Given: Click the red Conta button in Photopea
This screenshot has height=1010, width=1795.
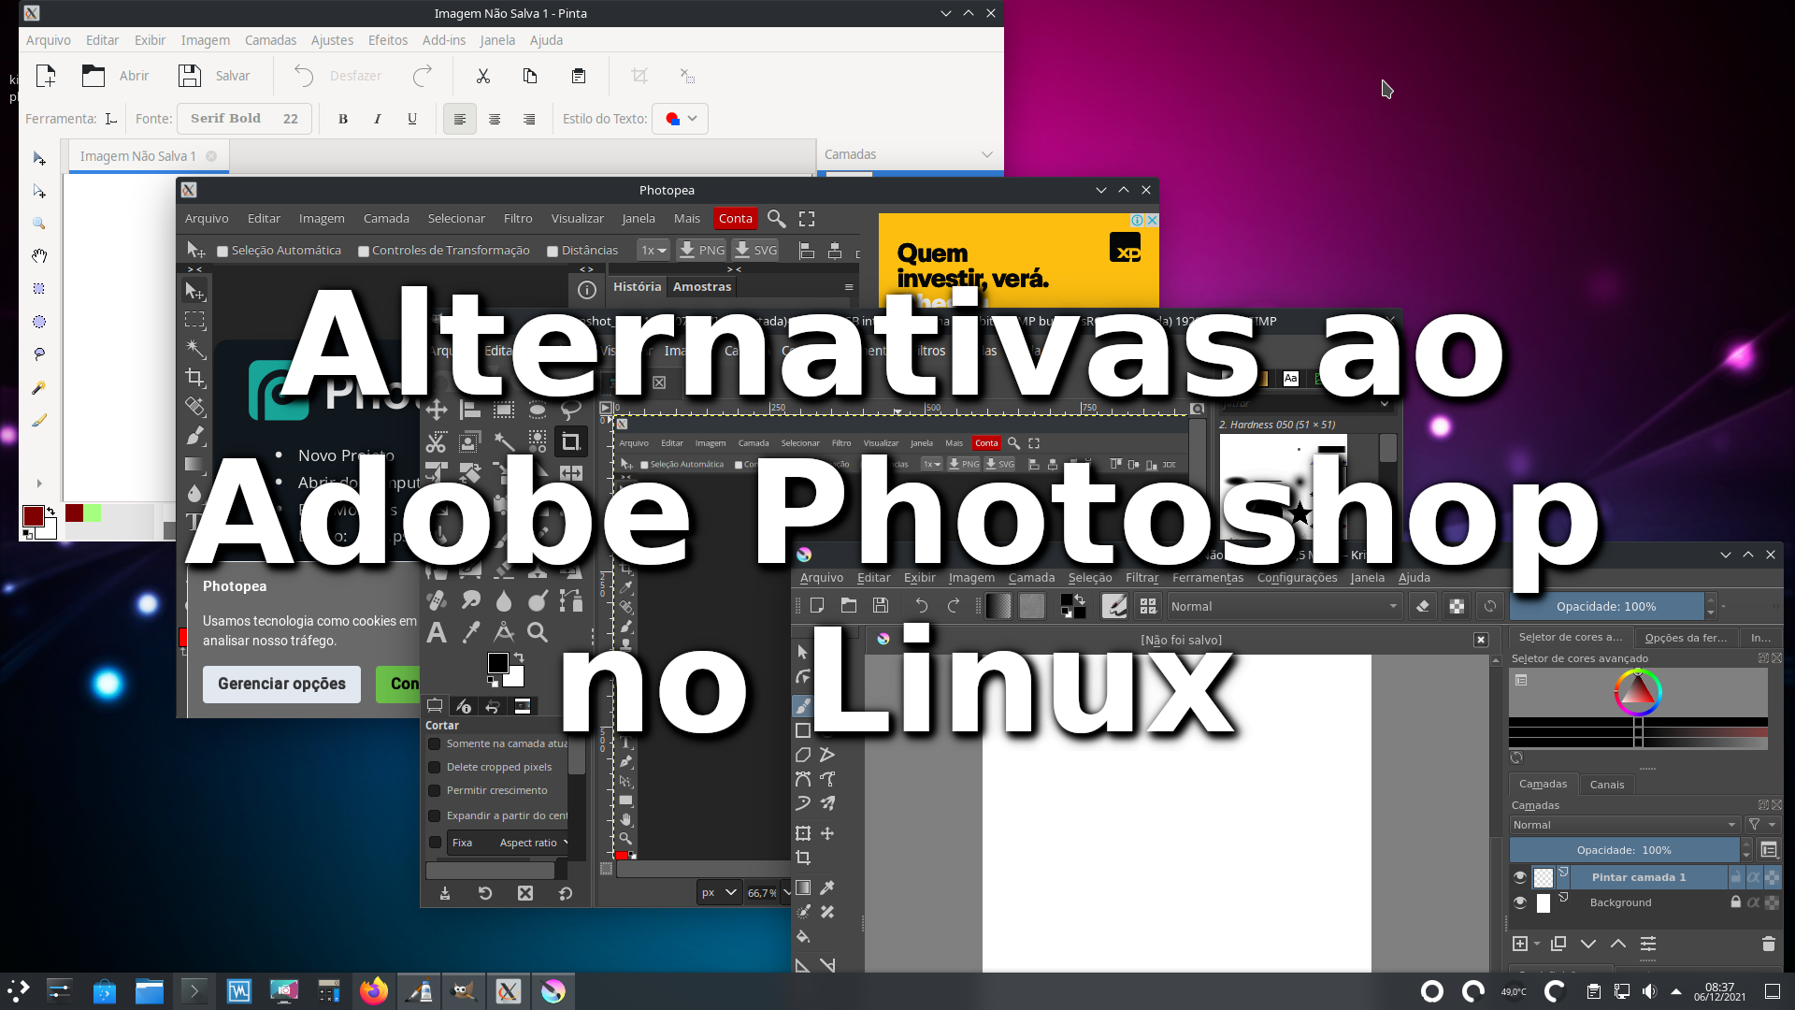Looking at the screenshot, I should 736,219.
